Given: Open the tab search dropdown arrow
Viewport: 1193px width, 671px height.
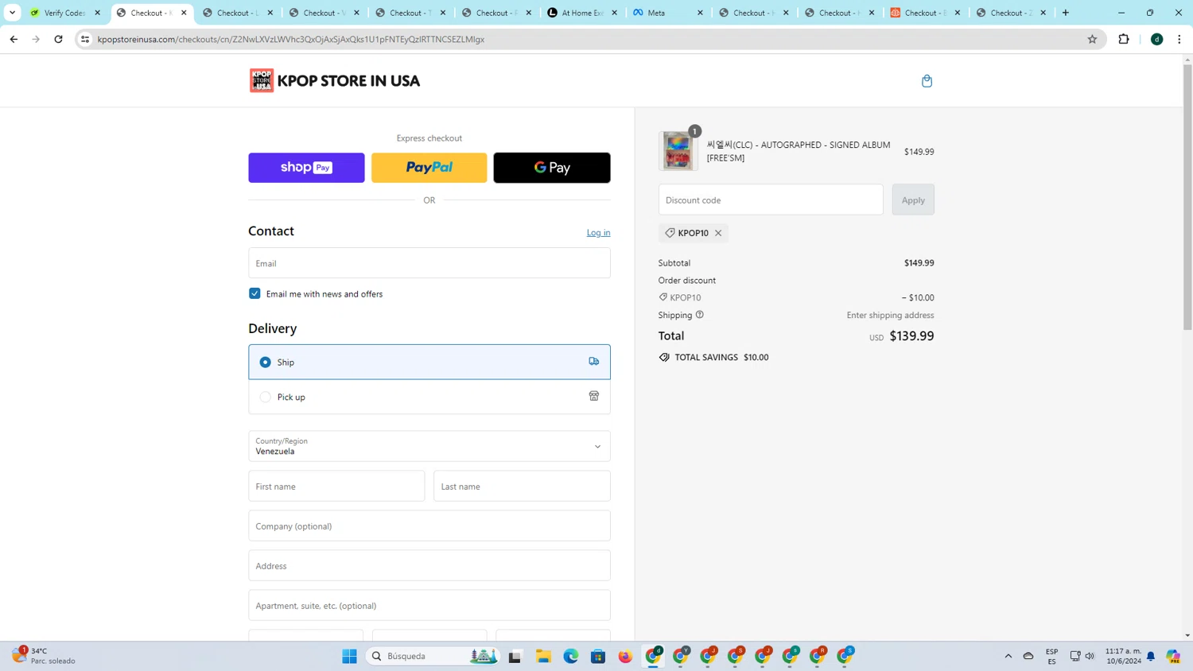Looking at the screenshot, I should click(12, 13).
